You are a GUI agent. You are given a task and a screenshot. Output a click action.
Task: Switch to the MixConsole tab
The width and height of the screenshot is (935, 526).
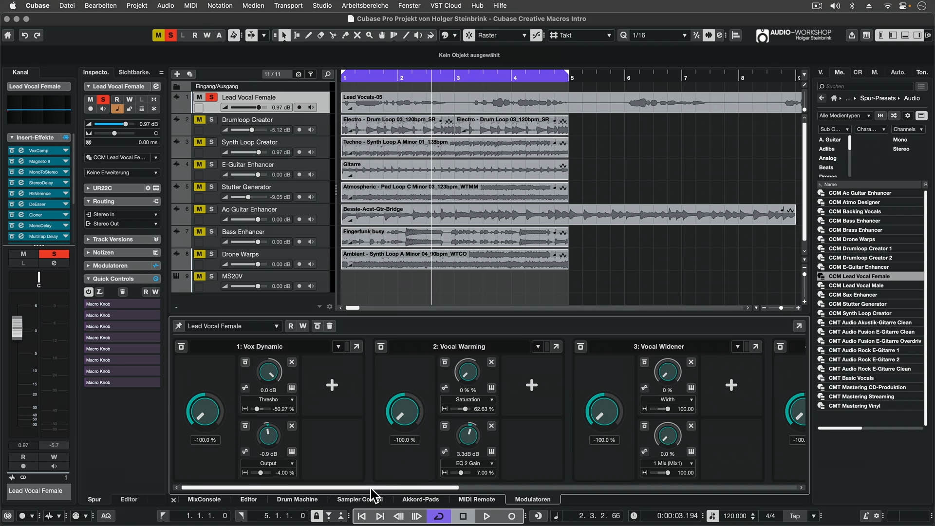tap(204, 499)
